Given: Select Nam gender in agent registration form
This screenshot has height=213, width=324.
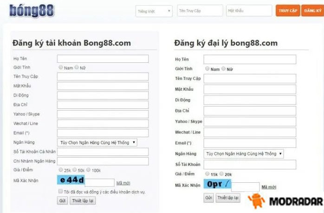Looking at the screenshot, I should pos(207,68).
